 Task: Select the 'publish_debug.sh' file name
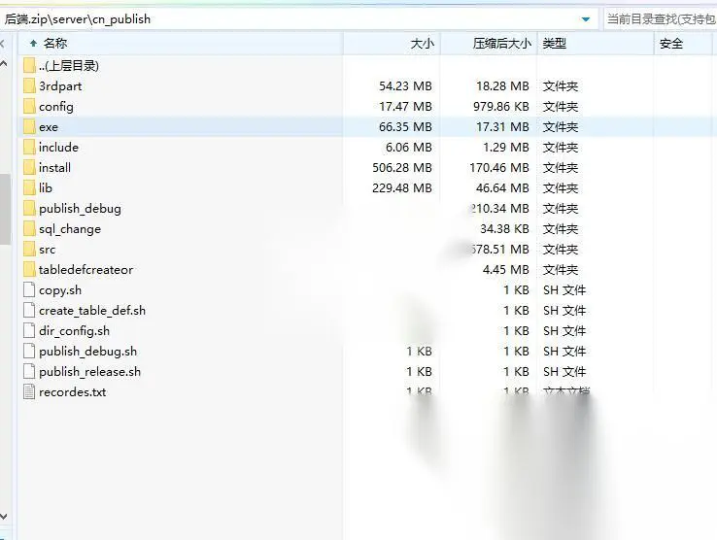pyautogui.click(x=87, y=352)
